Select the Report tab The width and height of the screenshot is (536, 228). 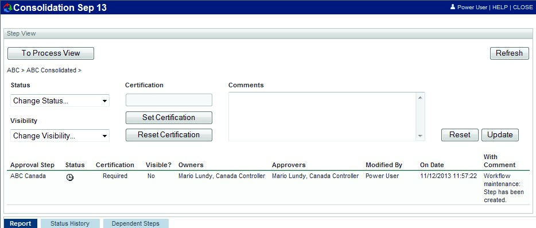(x=21, y=223)
